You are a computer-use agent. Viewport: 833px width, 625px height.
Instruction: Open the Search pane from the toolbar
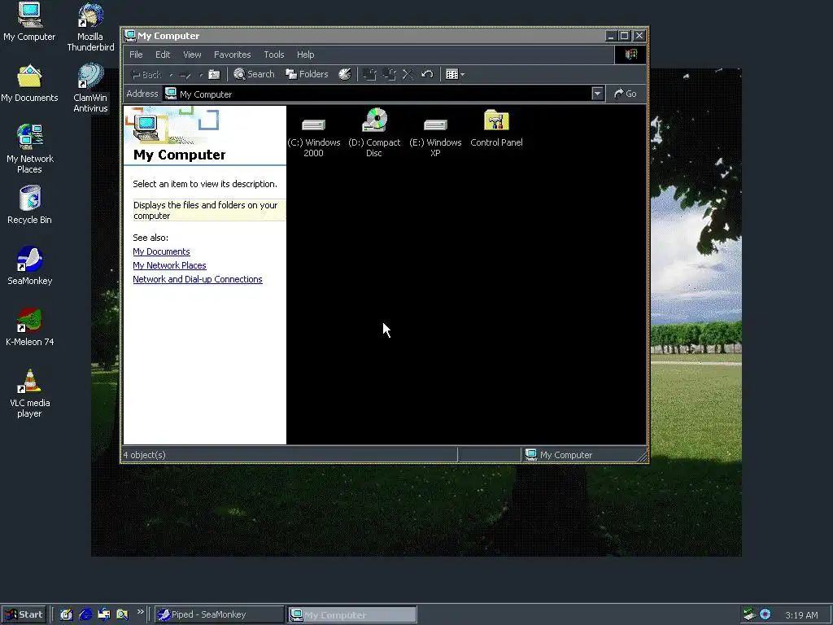(x=254, y=74)
